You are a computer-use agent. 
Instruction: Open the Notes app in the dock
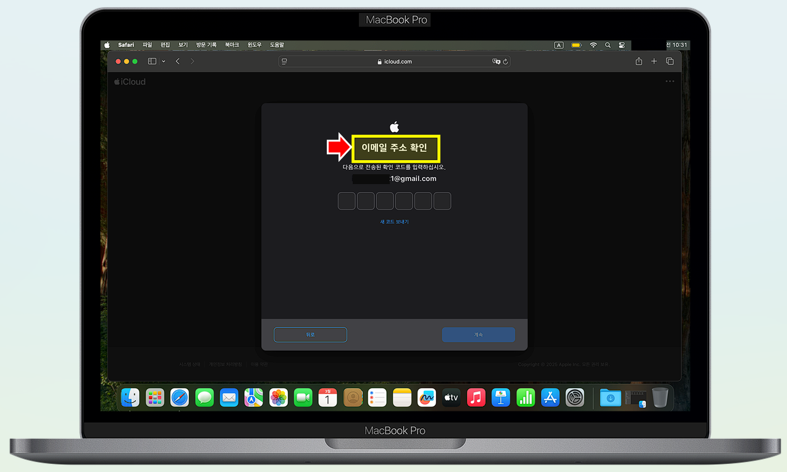tap(402, 397)
